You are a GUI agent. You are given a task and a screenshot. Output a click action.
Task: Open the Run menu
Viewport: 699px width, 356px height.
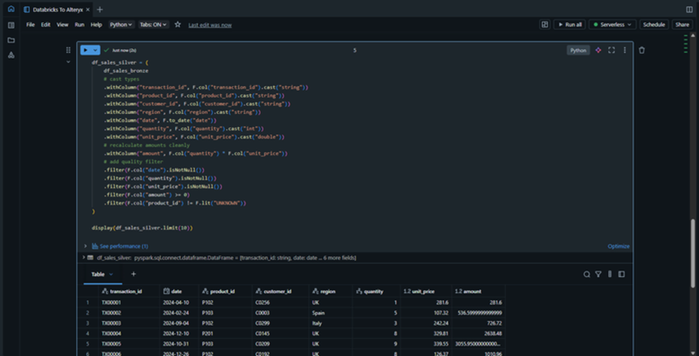click(x=80, y=24)
